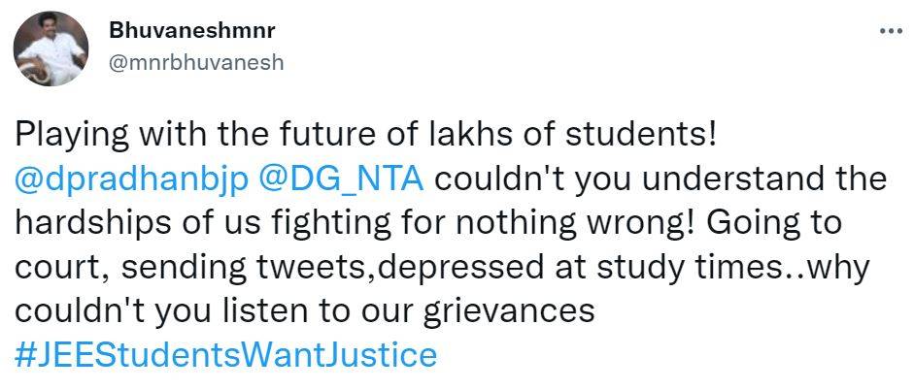
Task: Go to the @DG_NTA mentioned profile
Action: pos(346,179)
